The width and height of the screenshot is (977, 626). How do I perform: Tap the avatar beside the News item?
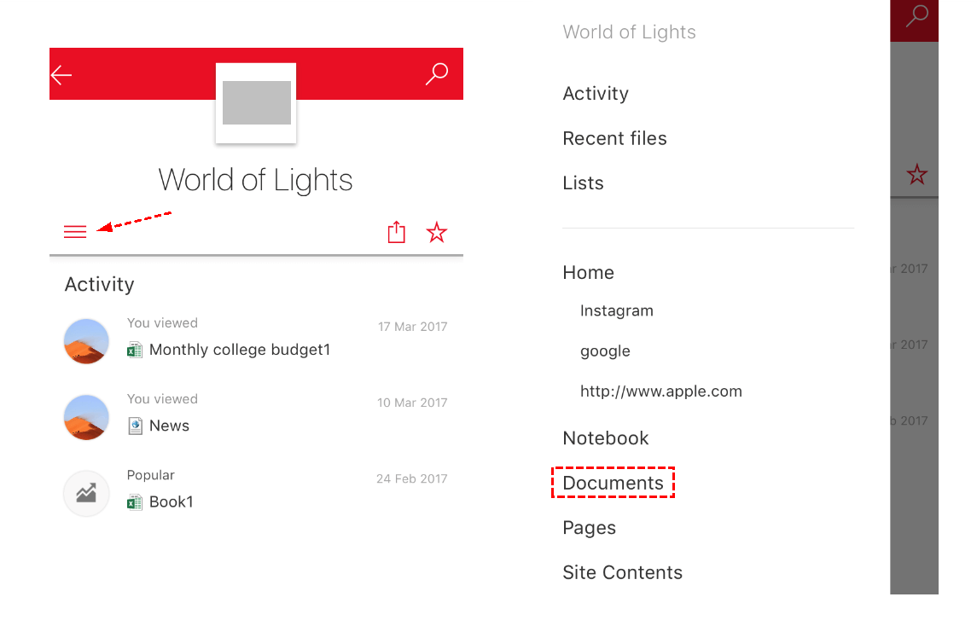pos(86,417)
